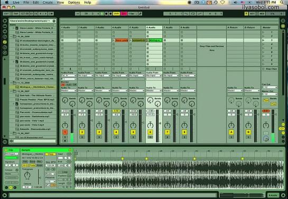Open the Options menu
This screenshot has height=199, width=288.
[x=74, y=3]
